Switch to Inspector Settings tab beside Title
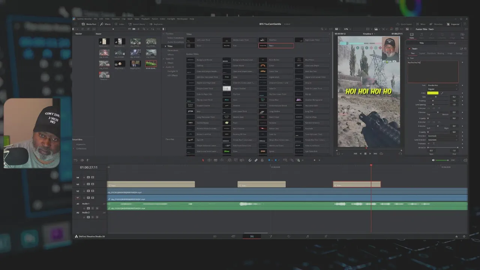This screenshot has width=480, height=270. point(452,43)
